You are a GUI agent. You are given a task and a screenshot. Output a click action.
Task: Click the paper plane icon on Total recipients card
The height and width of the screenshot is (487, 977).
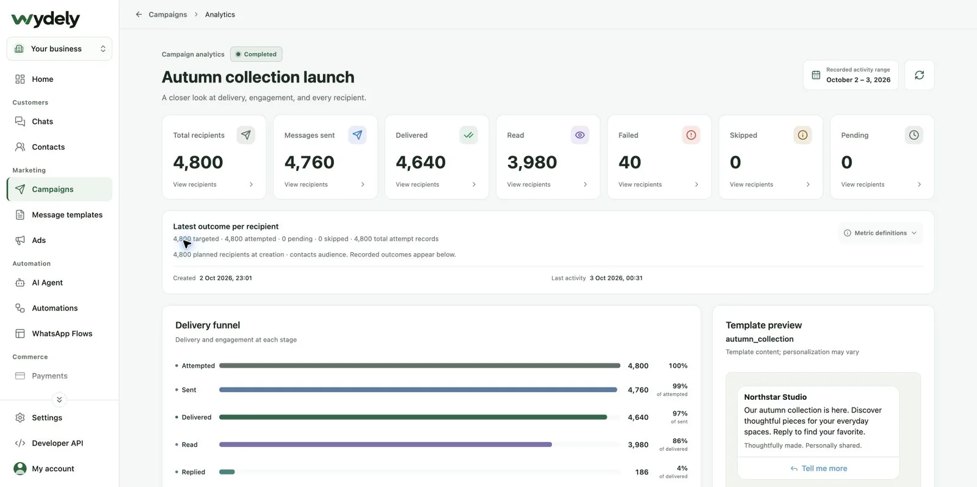246,135
